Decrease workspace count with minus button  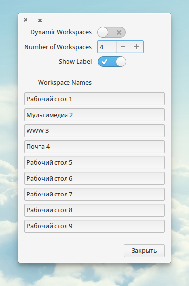[123, 47]
